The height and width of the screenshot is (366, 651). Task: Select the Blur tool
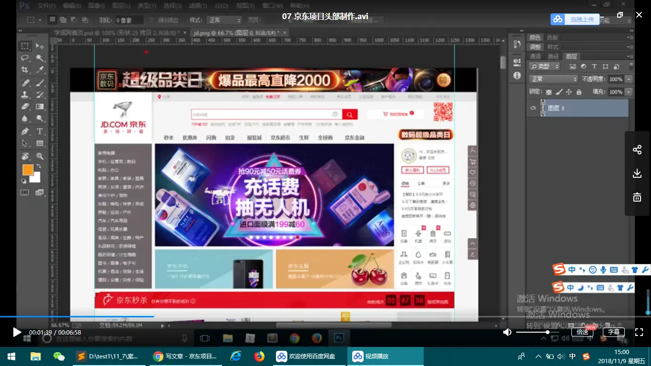coord(25,119)
